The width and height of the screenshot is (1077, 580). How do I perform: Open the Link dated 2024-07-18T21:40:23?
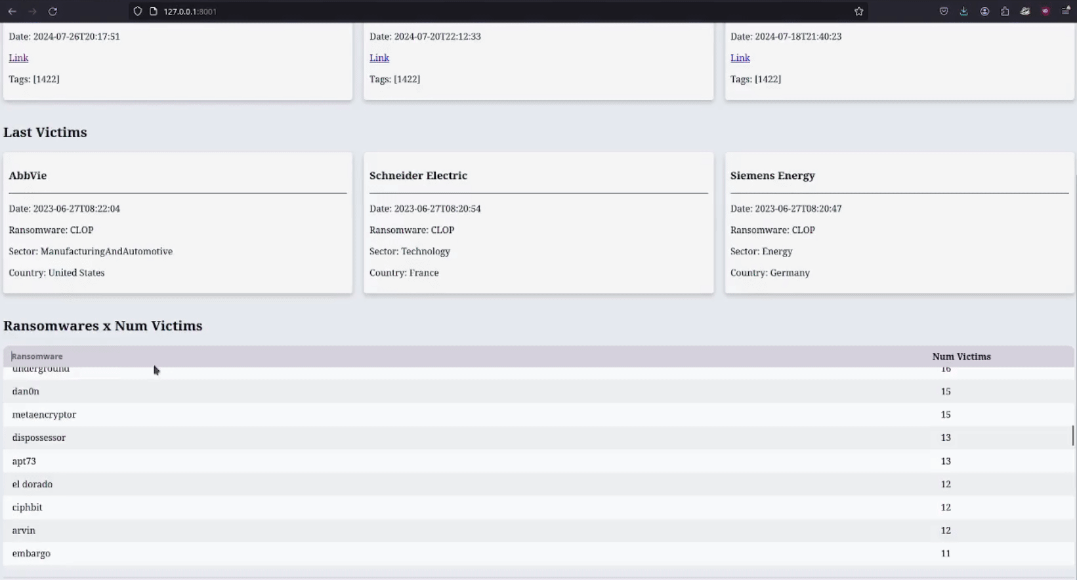740,58
